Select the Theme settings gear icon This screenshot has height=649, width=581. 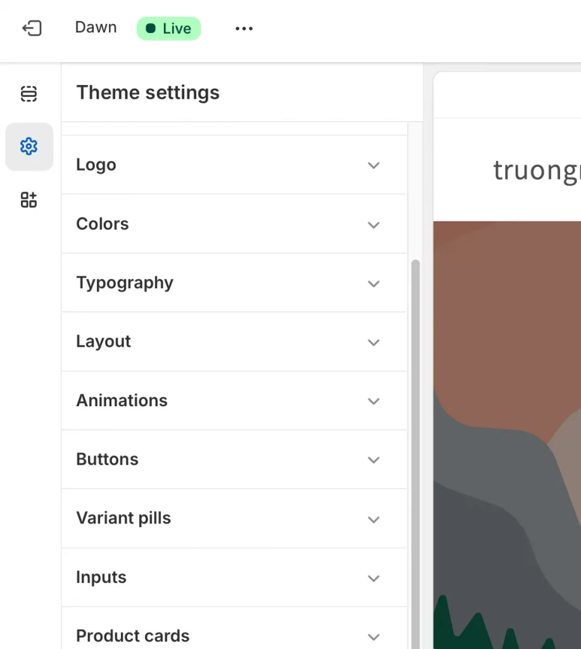pos(28,146)
